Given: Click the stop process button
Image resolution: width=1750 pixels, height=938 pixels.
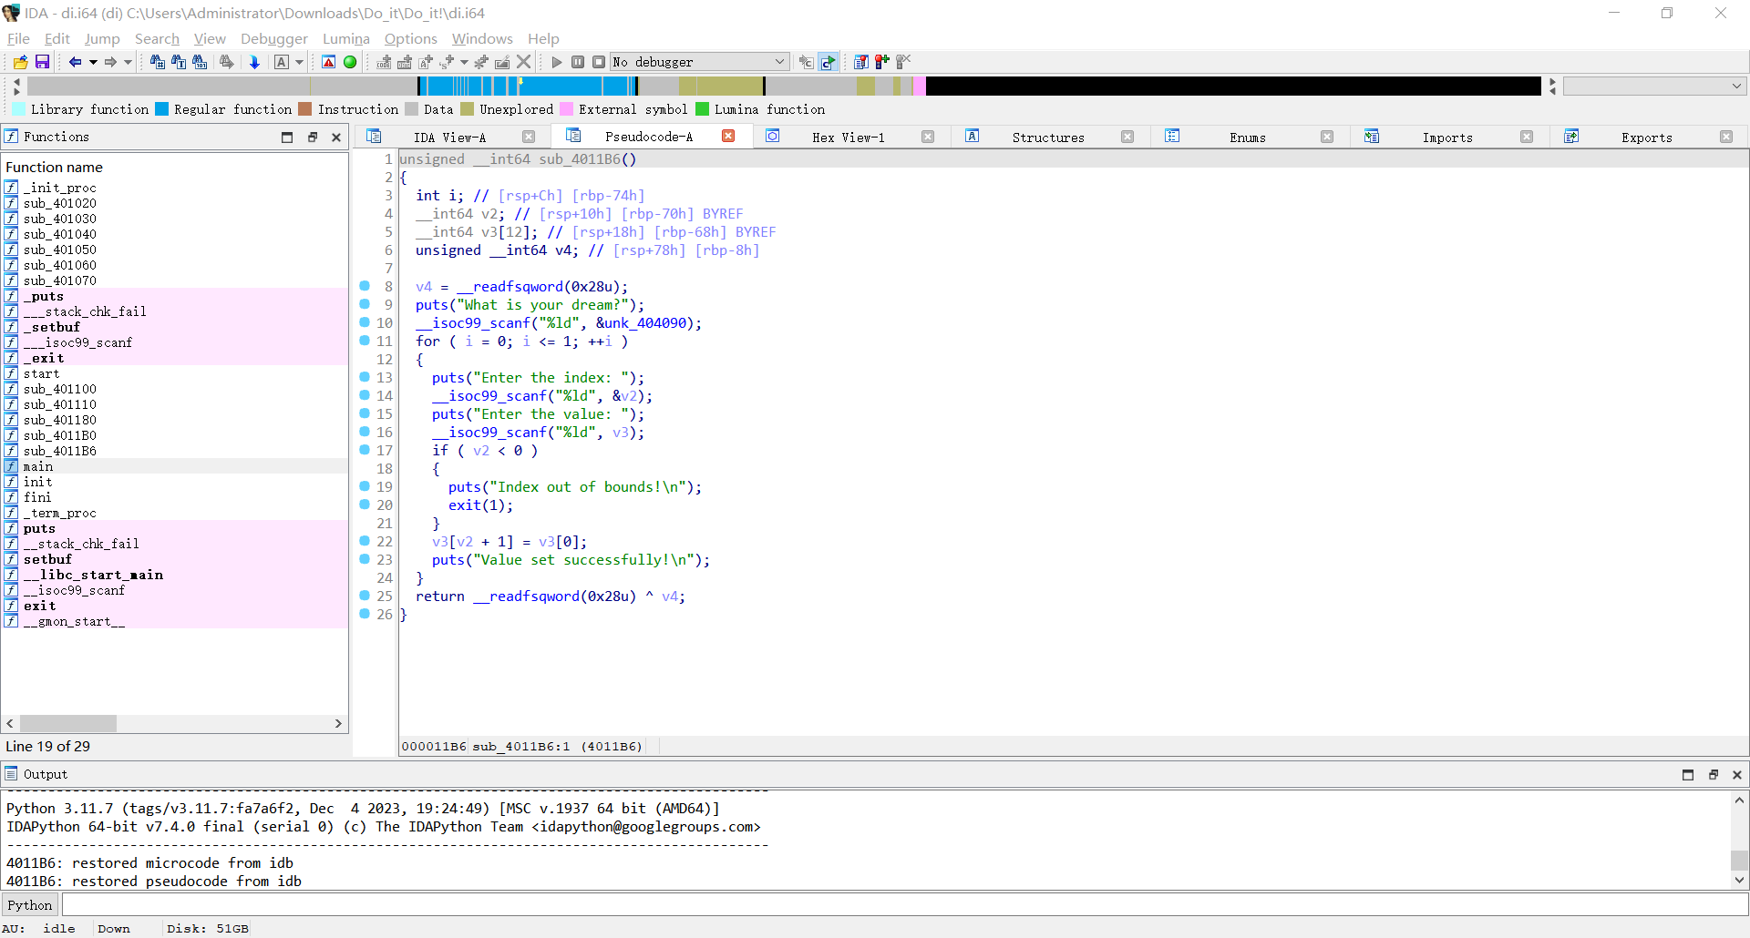Looking at the screenshot, I should (599, 62).
